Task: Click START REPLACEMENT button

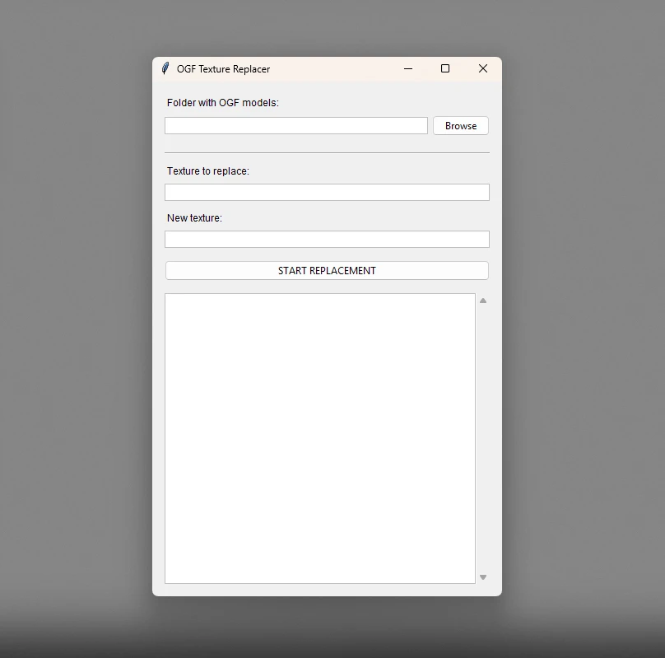Action: (x=327, y=271)
